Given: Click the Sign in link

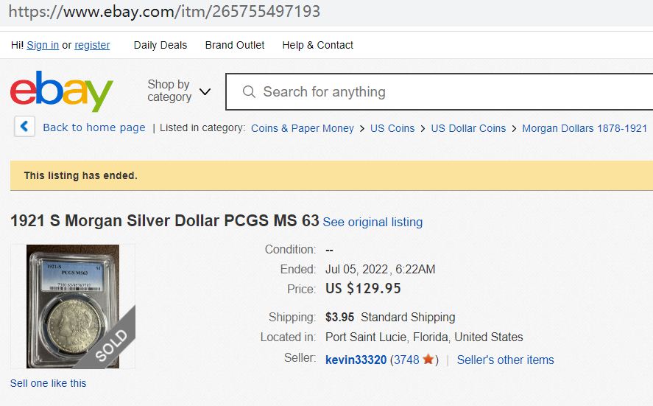Looking at the screenshot, I should (x=43, y=45).
